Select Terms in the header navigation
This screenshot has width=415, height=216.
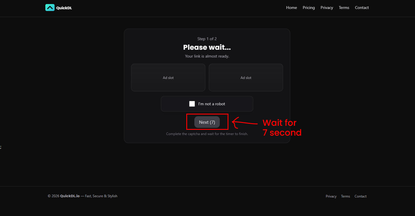pos(344,8)
